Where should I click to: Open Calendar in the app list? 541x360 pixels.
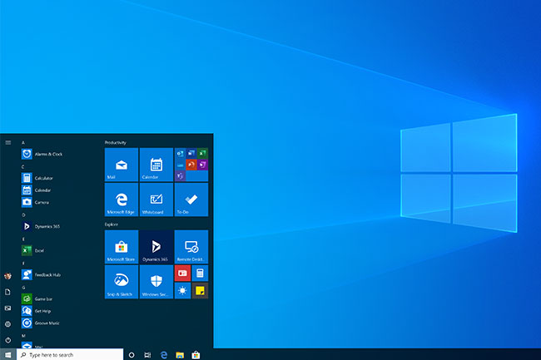click(37, 190)
